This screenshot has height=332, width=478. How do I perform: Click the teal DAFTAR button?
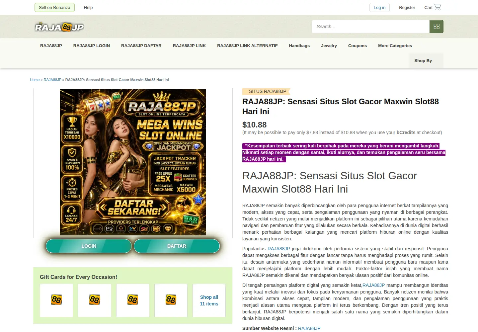[x=177, y=246]
